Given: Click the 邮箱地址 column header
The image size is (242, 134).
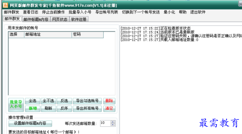Looking at the screenshot, I should 48,34.
